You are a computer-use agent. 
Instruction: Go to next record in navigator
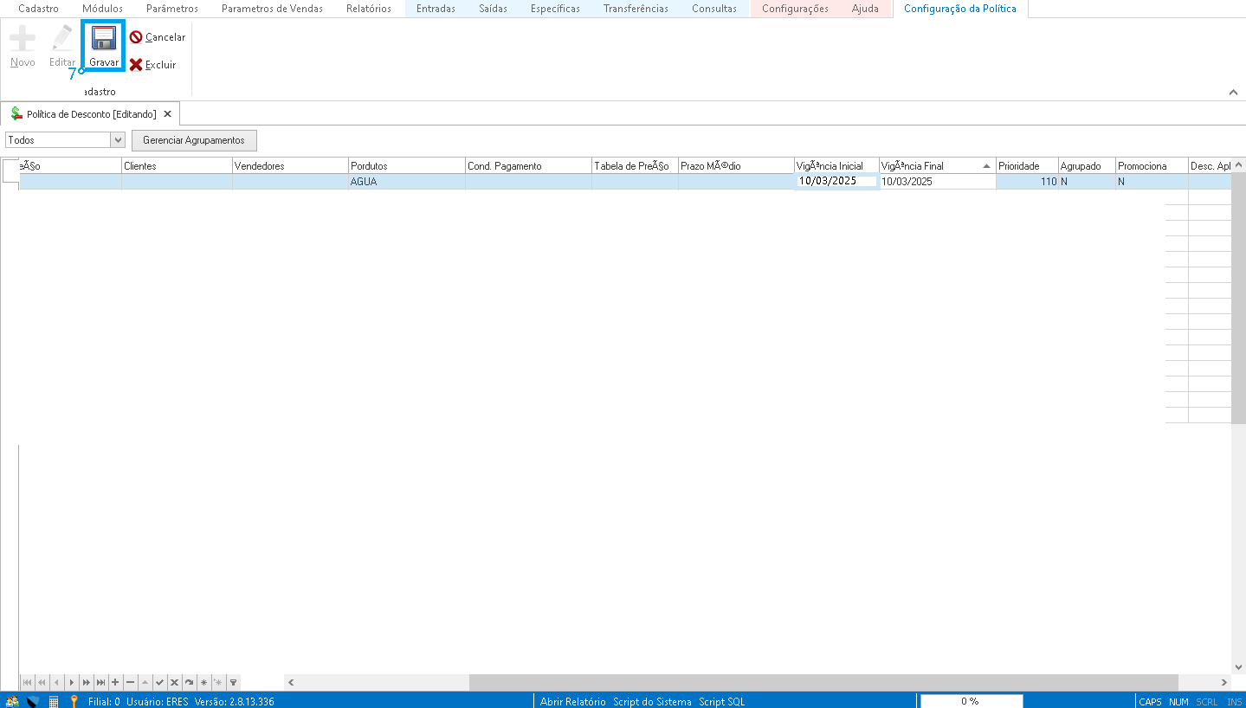tap(71, 682)
